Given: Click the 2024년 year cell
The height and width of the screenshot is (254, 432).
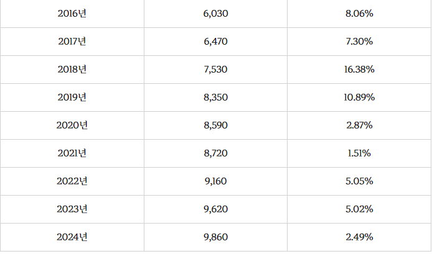Looking at the screenshot, I should tap(72, 237).
